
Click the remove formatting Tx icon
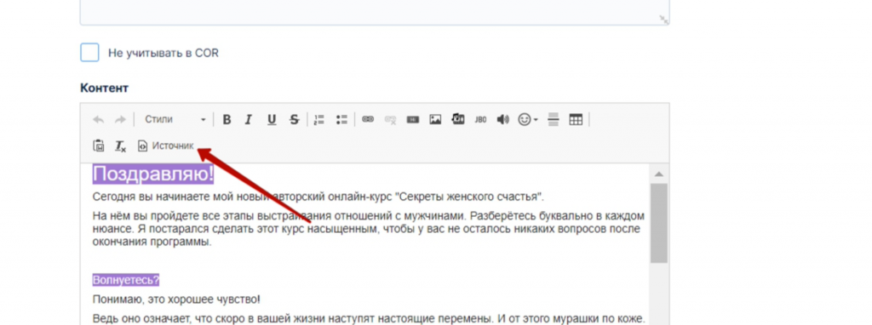121,146
